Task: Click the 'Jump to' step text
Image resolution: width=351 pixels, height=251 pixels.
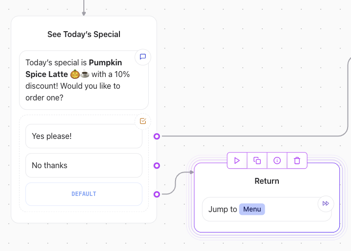Action: pos(222,209)
